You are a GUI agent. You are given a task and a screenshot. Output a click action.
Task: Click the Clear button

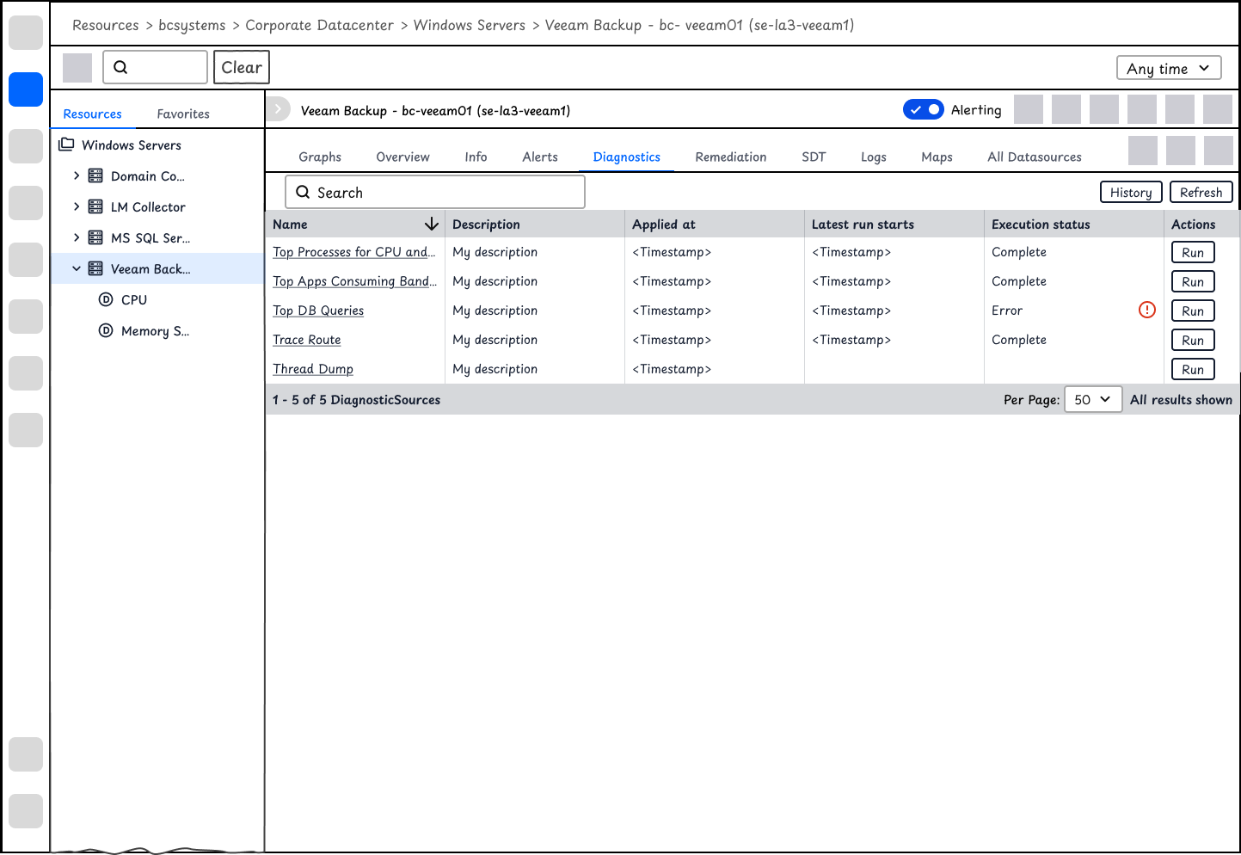pos(242,67)
